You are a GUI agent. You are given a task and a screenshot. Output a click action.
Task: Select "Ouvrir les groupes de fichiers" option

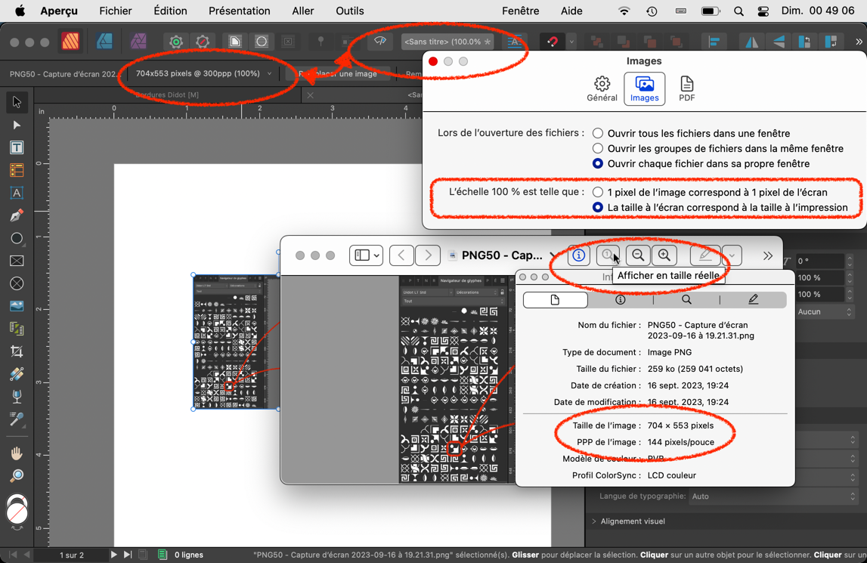tap(598, 148)
